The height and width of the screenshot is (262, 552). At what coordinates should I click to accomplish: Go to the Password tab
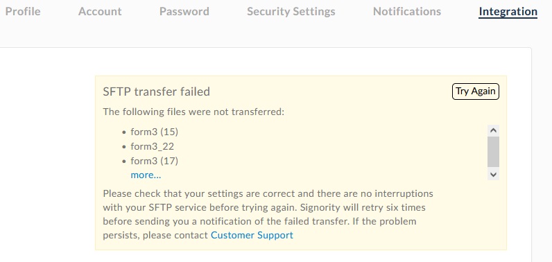click(184, 11)
